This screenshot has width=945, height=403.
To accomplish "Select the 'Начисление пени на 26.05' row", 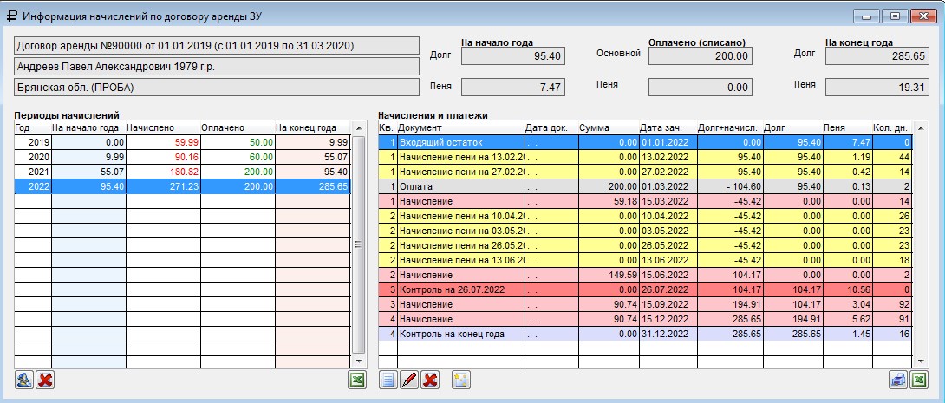I will pos(645,245).
